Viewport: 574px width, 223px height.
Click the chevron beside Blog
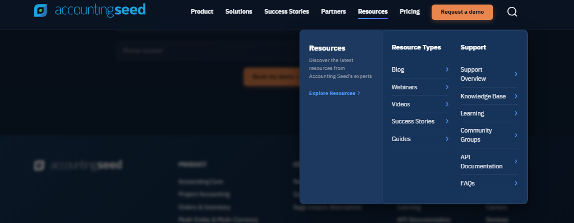[x=447, y=69]
